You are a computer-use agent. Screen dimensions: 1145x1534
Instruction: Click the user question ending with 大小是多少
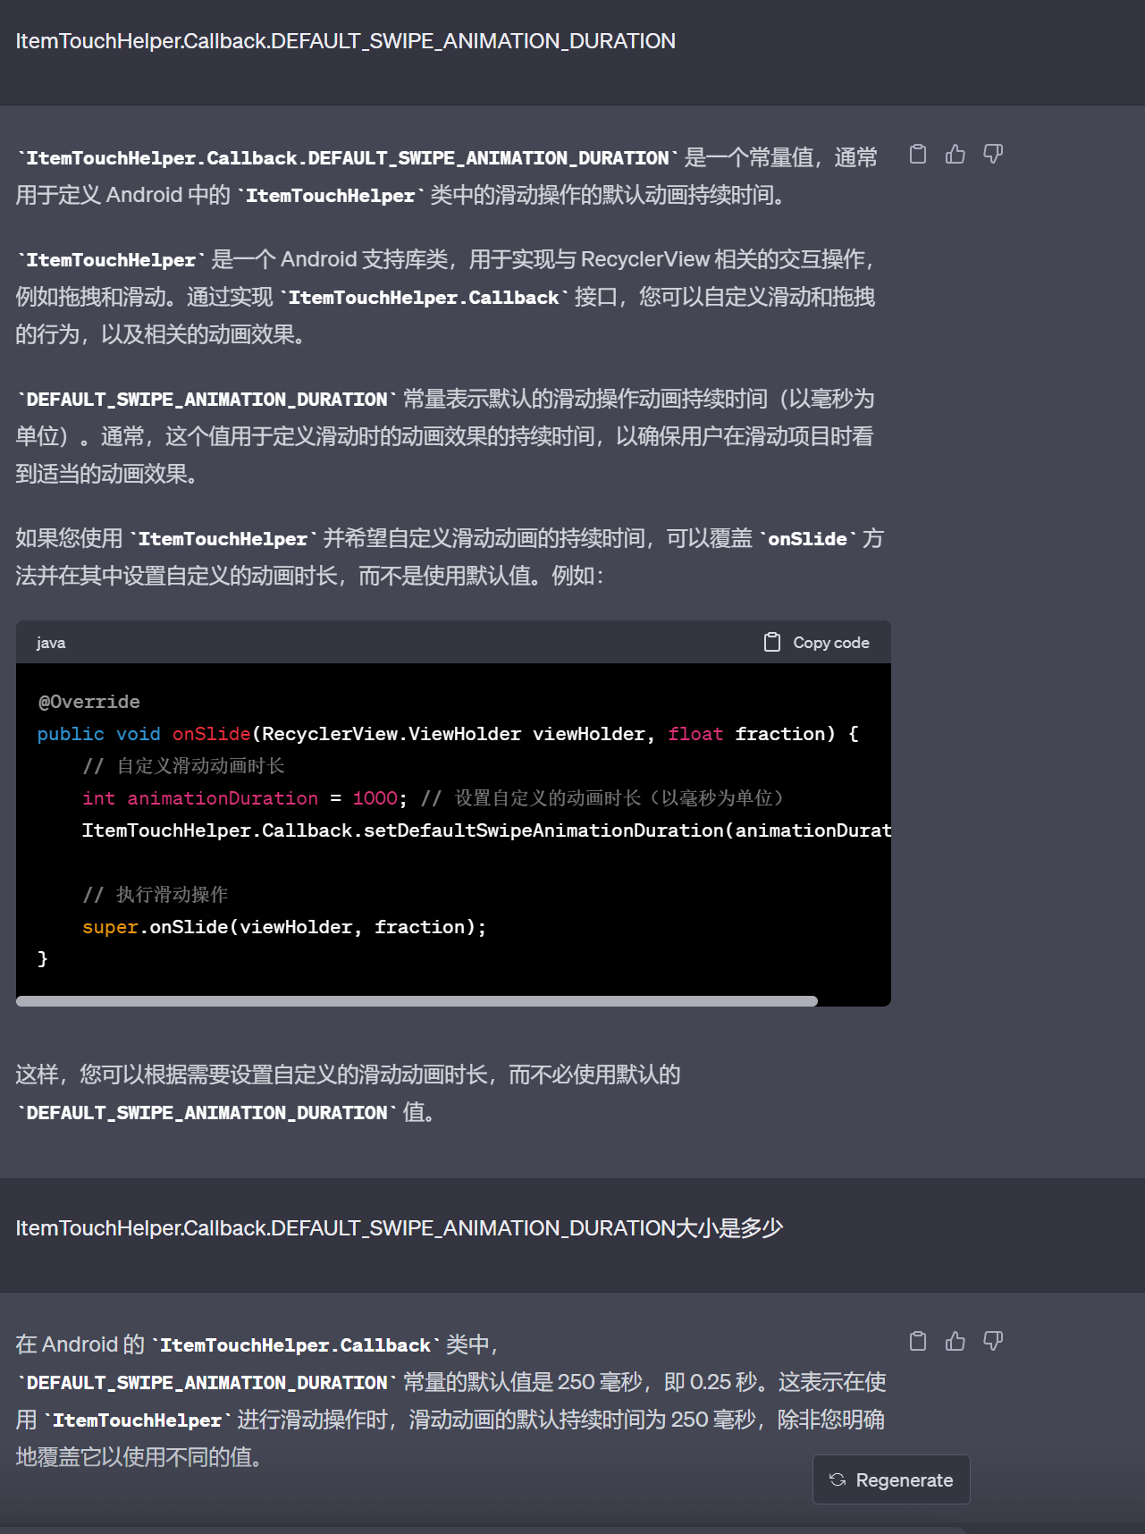pyautogui.click(x=399, y=1228)
